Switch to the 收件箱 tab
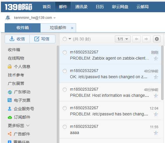Screen dimensions: 165x143 [22, 28]
